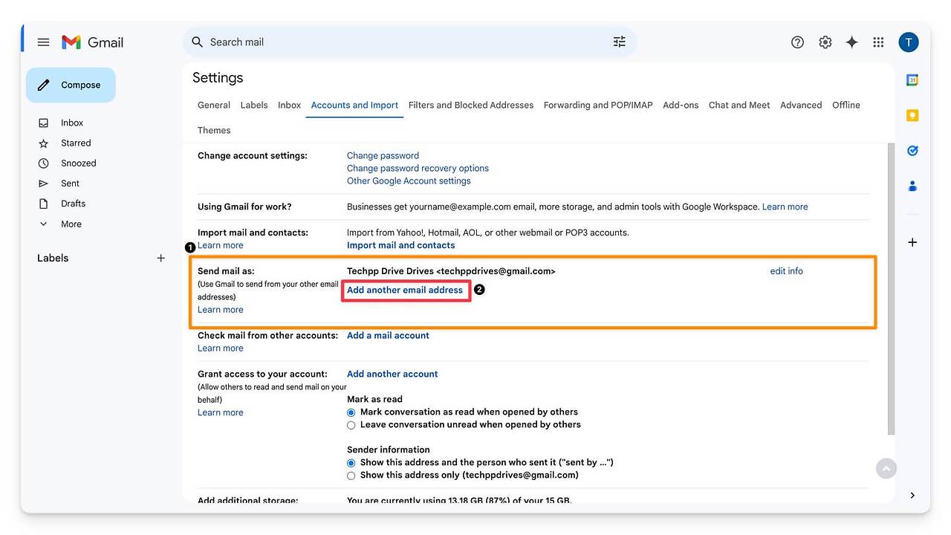This screenshot has height=535, width=951.
Task: Open Google Calendar side panel icon
Action: pyautogui.click(x=912, y=80)
